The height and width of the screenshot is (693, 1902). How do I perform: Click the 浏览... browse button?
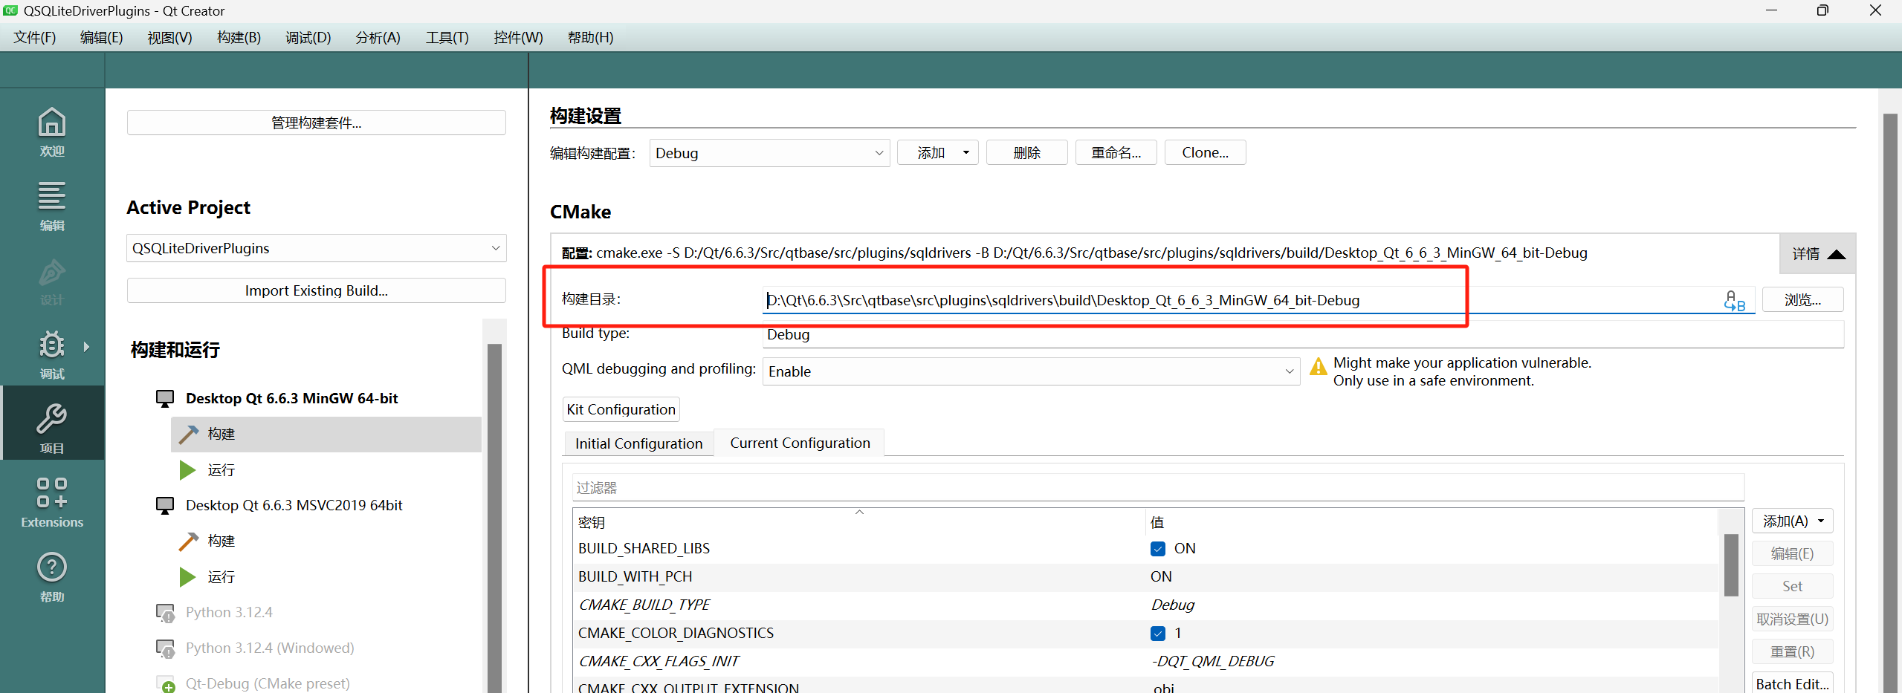click(x=1803, y=300)
